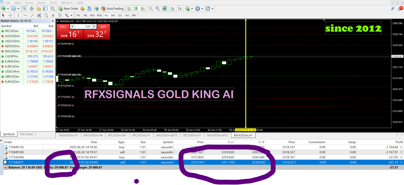Select the Text 'A' tool
The width and height of the screenshot is (404, 185).
click(x=53, y=15)
